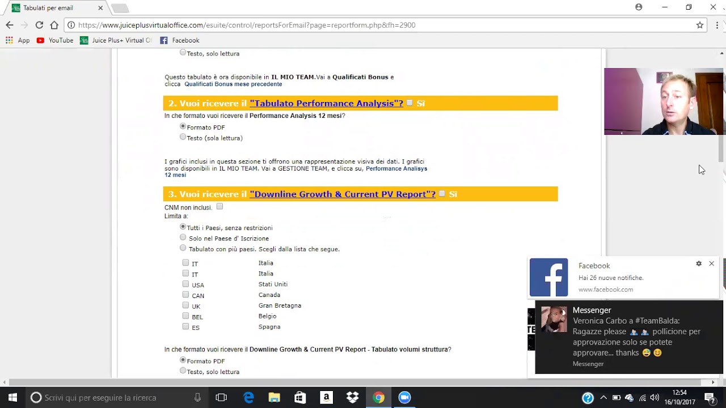Open Microsoft Store from taskbar
The image size is (726, 408).
click(x=300, y=397)
